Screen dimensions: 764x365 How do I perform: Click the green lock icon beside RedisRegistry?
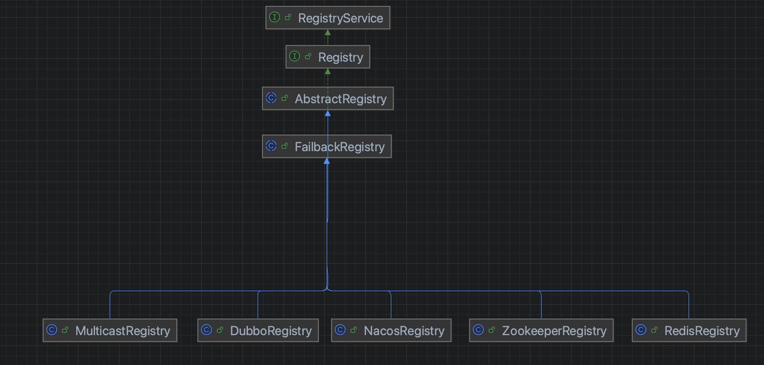(x=655, y=330)
